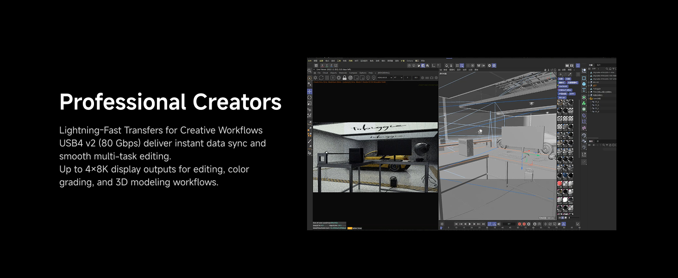
Task: Open the Materials menu in the Live Viewer
Action: (343, 73)
